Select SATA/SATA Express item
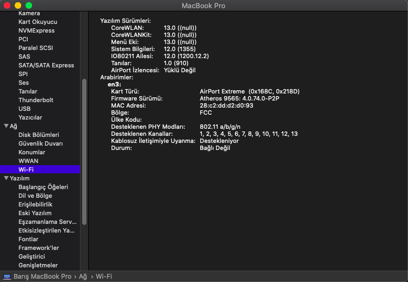408x282 pixels. click(x=46, y=65)
